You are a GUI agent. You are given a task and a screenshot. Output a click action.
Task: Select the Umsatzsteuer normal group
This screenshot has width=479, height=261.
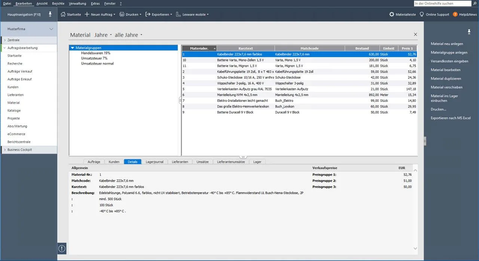(97, 64)
